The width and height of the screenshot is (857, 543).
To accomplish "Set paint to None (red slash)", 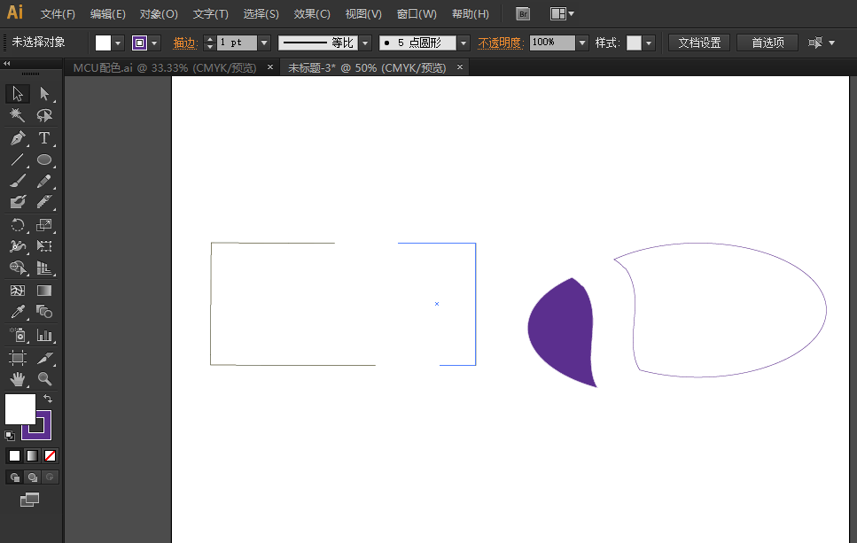I will (50, 455).
